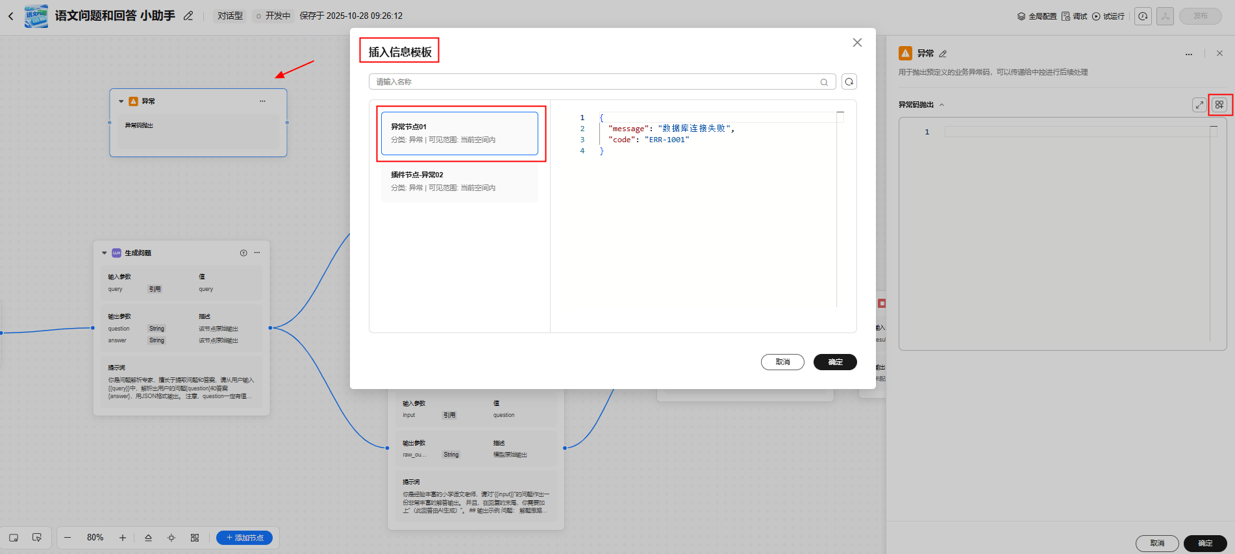Image resolution: width=1235 pixels, height=554 pixels.
Task: Click the magnifier icon in the search field
Action: tap(824, 82)
